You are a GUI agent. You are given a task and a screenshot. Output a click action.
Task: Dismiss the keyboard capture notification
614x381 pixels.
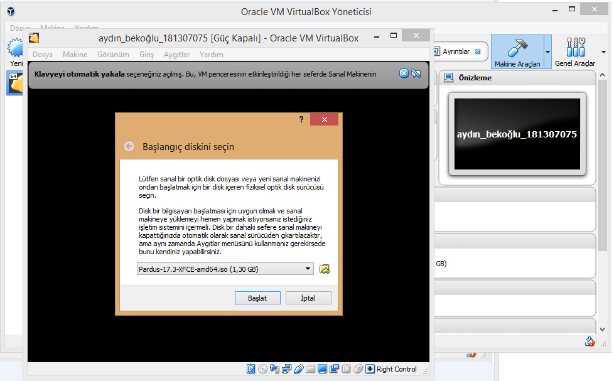click(404, 73)
